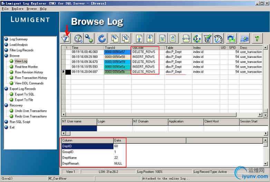Click the clock with blue arrow icon
This screenshot has width=270, height=182.
click(x=218, y=39)
